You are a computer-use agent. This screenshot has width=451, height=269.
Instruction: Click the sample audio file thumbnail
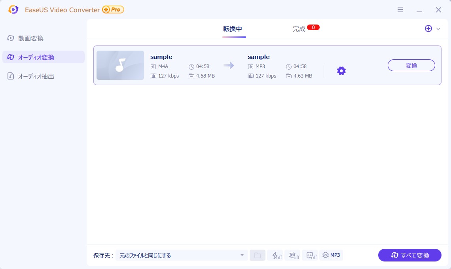[x=120, y=65]
